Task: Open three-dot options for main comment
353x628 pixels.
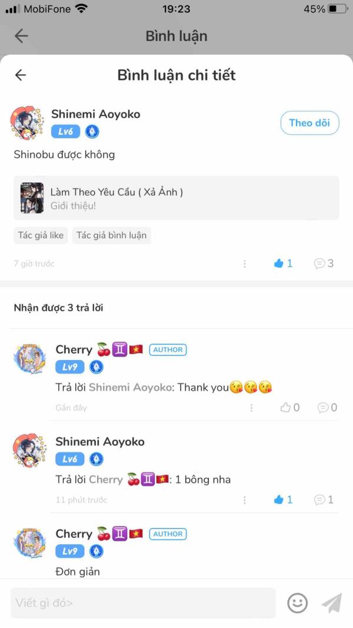Action: point(245,264)
